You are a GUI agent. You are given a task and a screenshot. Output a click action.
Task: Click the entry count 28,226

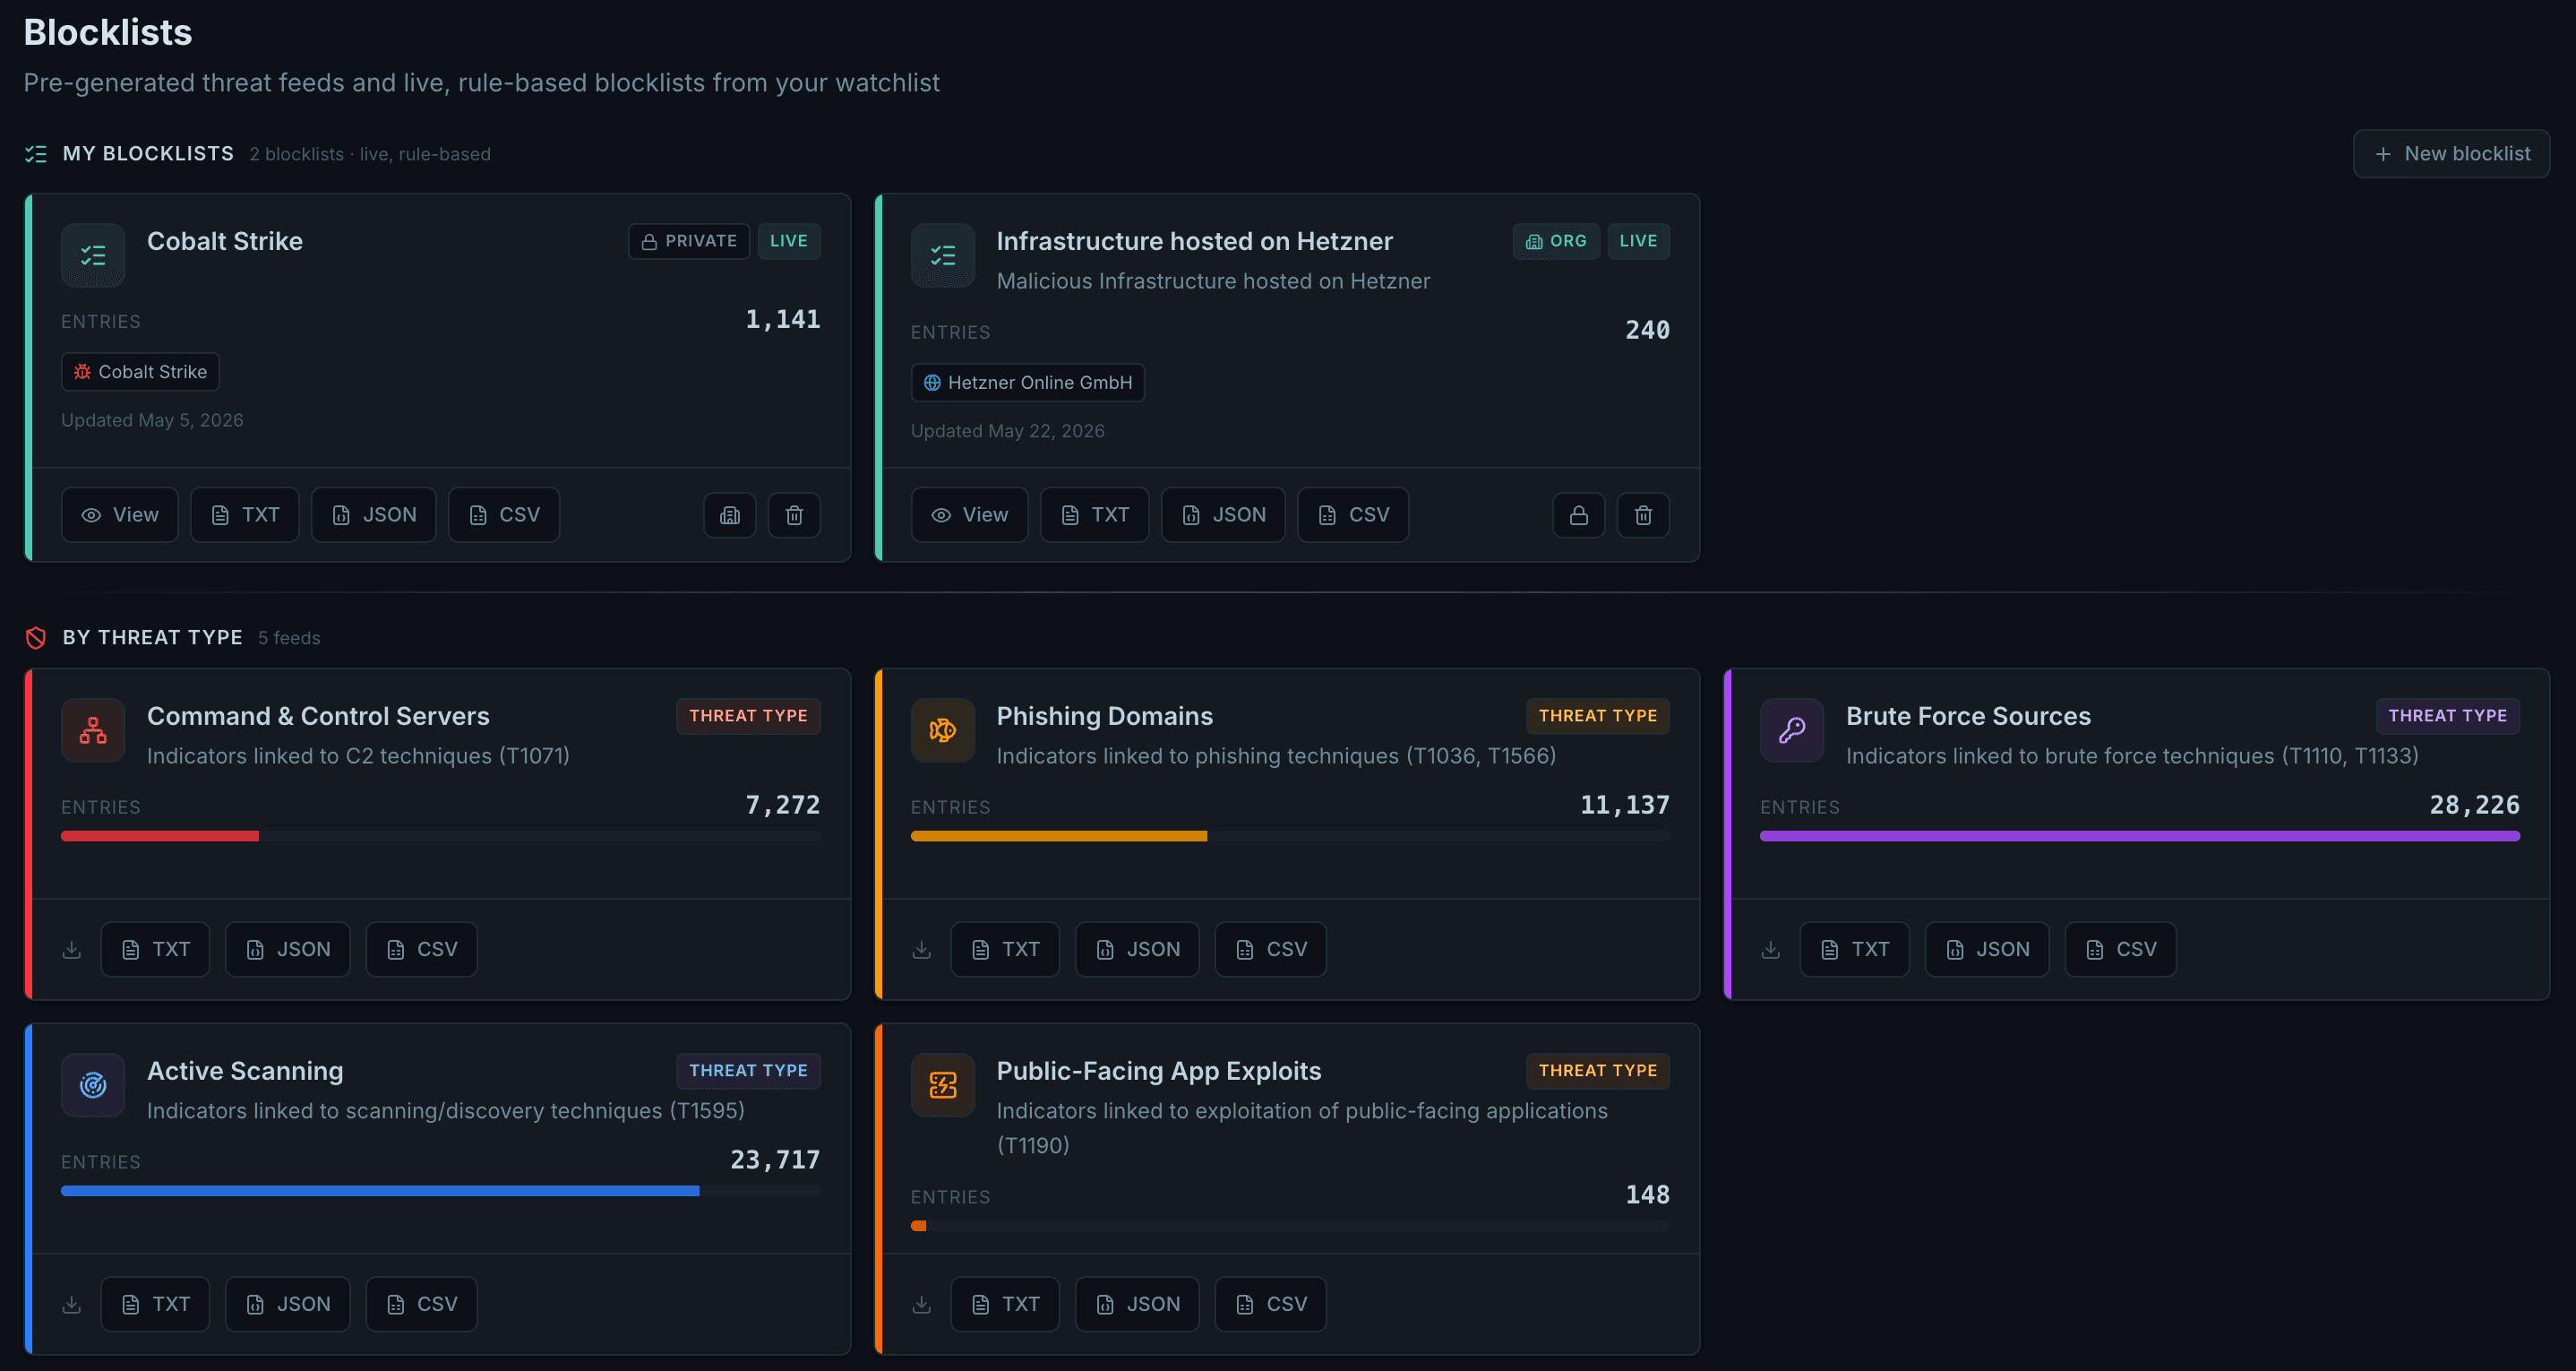pyautogui.click(x=2475, y=805)
